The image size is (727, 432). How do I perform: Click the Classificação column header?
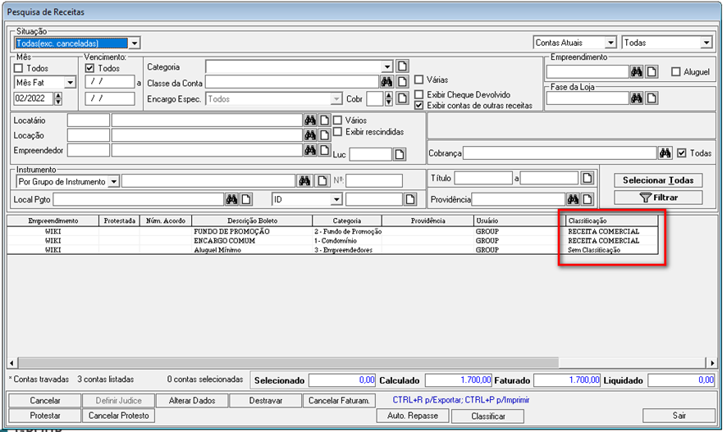611,221
